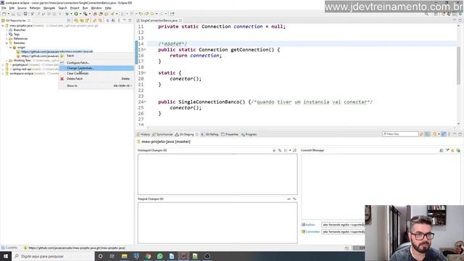Expand the References node

point(7,38)
